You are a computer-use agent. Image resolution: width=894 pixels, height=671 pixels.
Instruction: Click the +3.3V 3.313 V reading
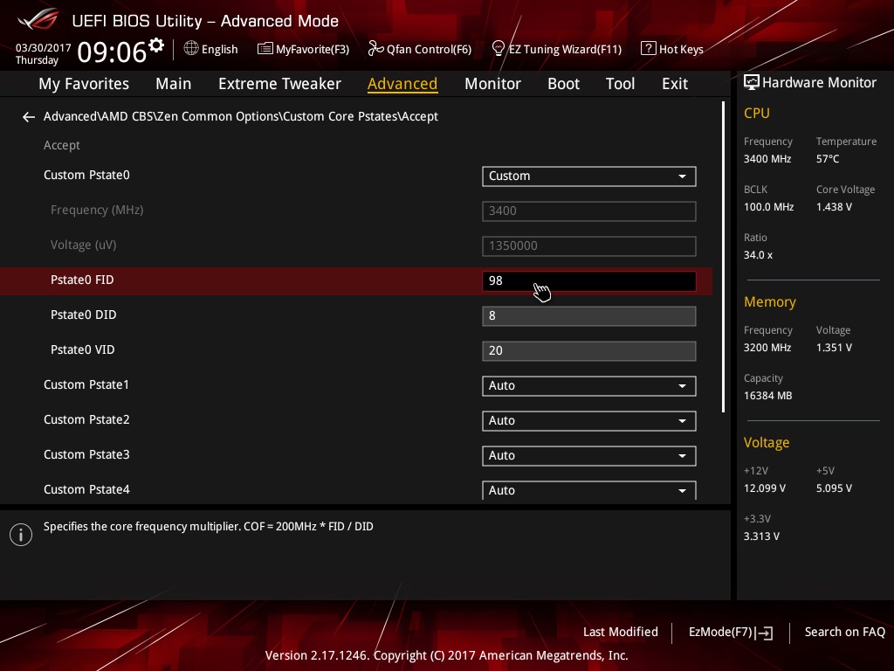(x=761, y=536)
